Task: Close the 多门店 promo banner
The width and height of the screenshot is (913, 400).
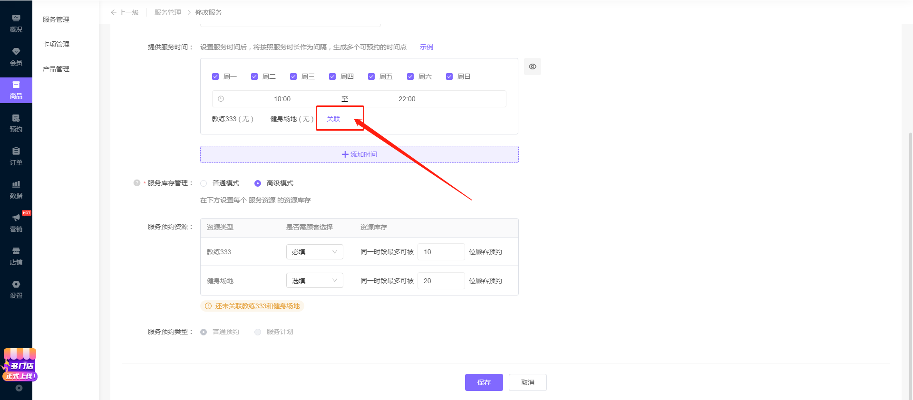Action: point(19,388)
